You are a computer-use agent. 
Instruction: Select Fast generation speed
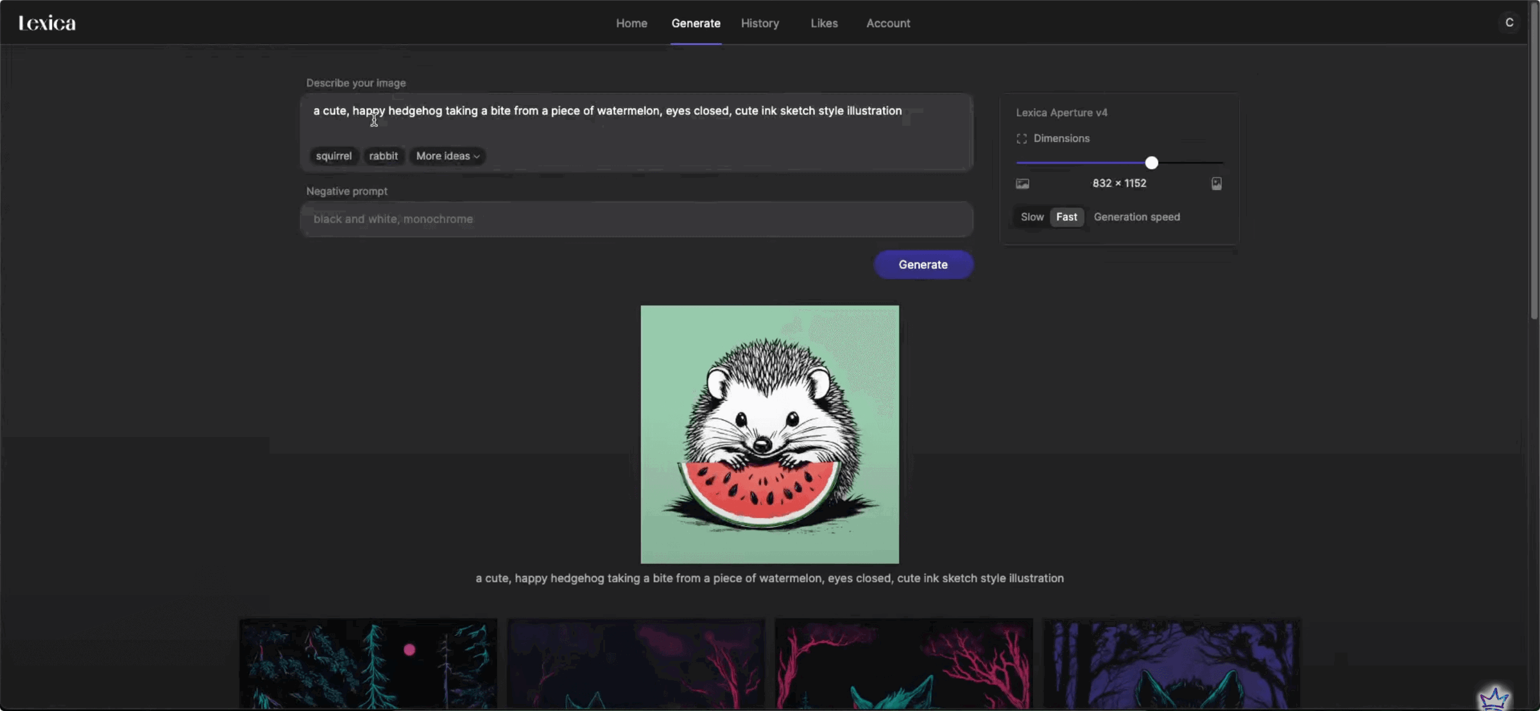[1066, 217]
